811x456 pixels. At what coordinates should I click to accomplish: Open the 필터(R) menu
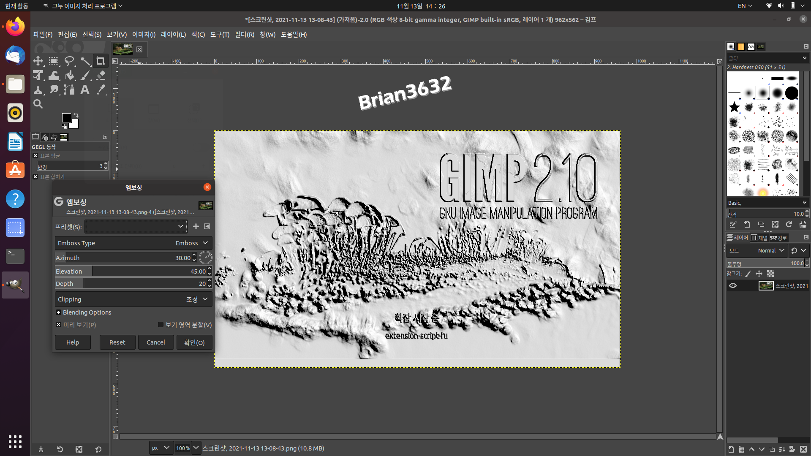coord(245,35)
